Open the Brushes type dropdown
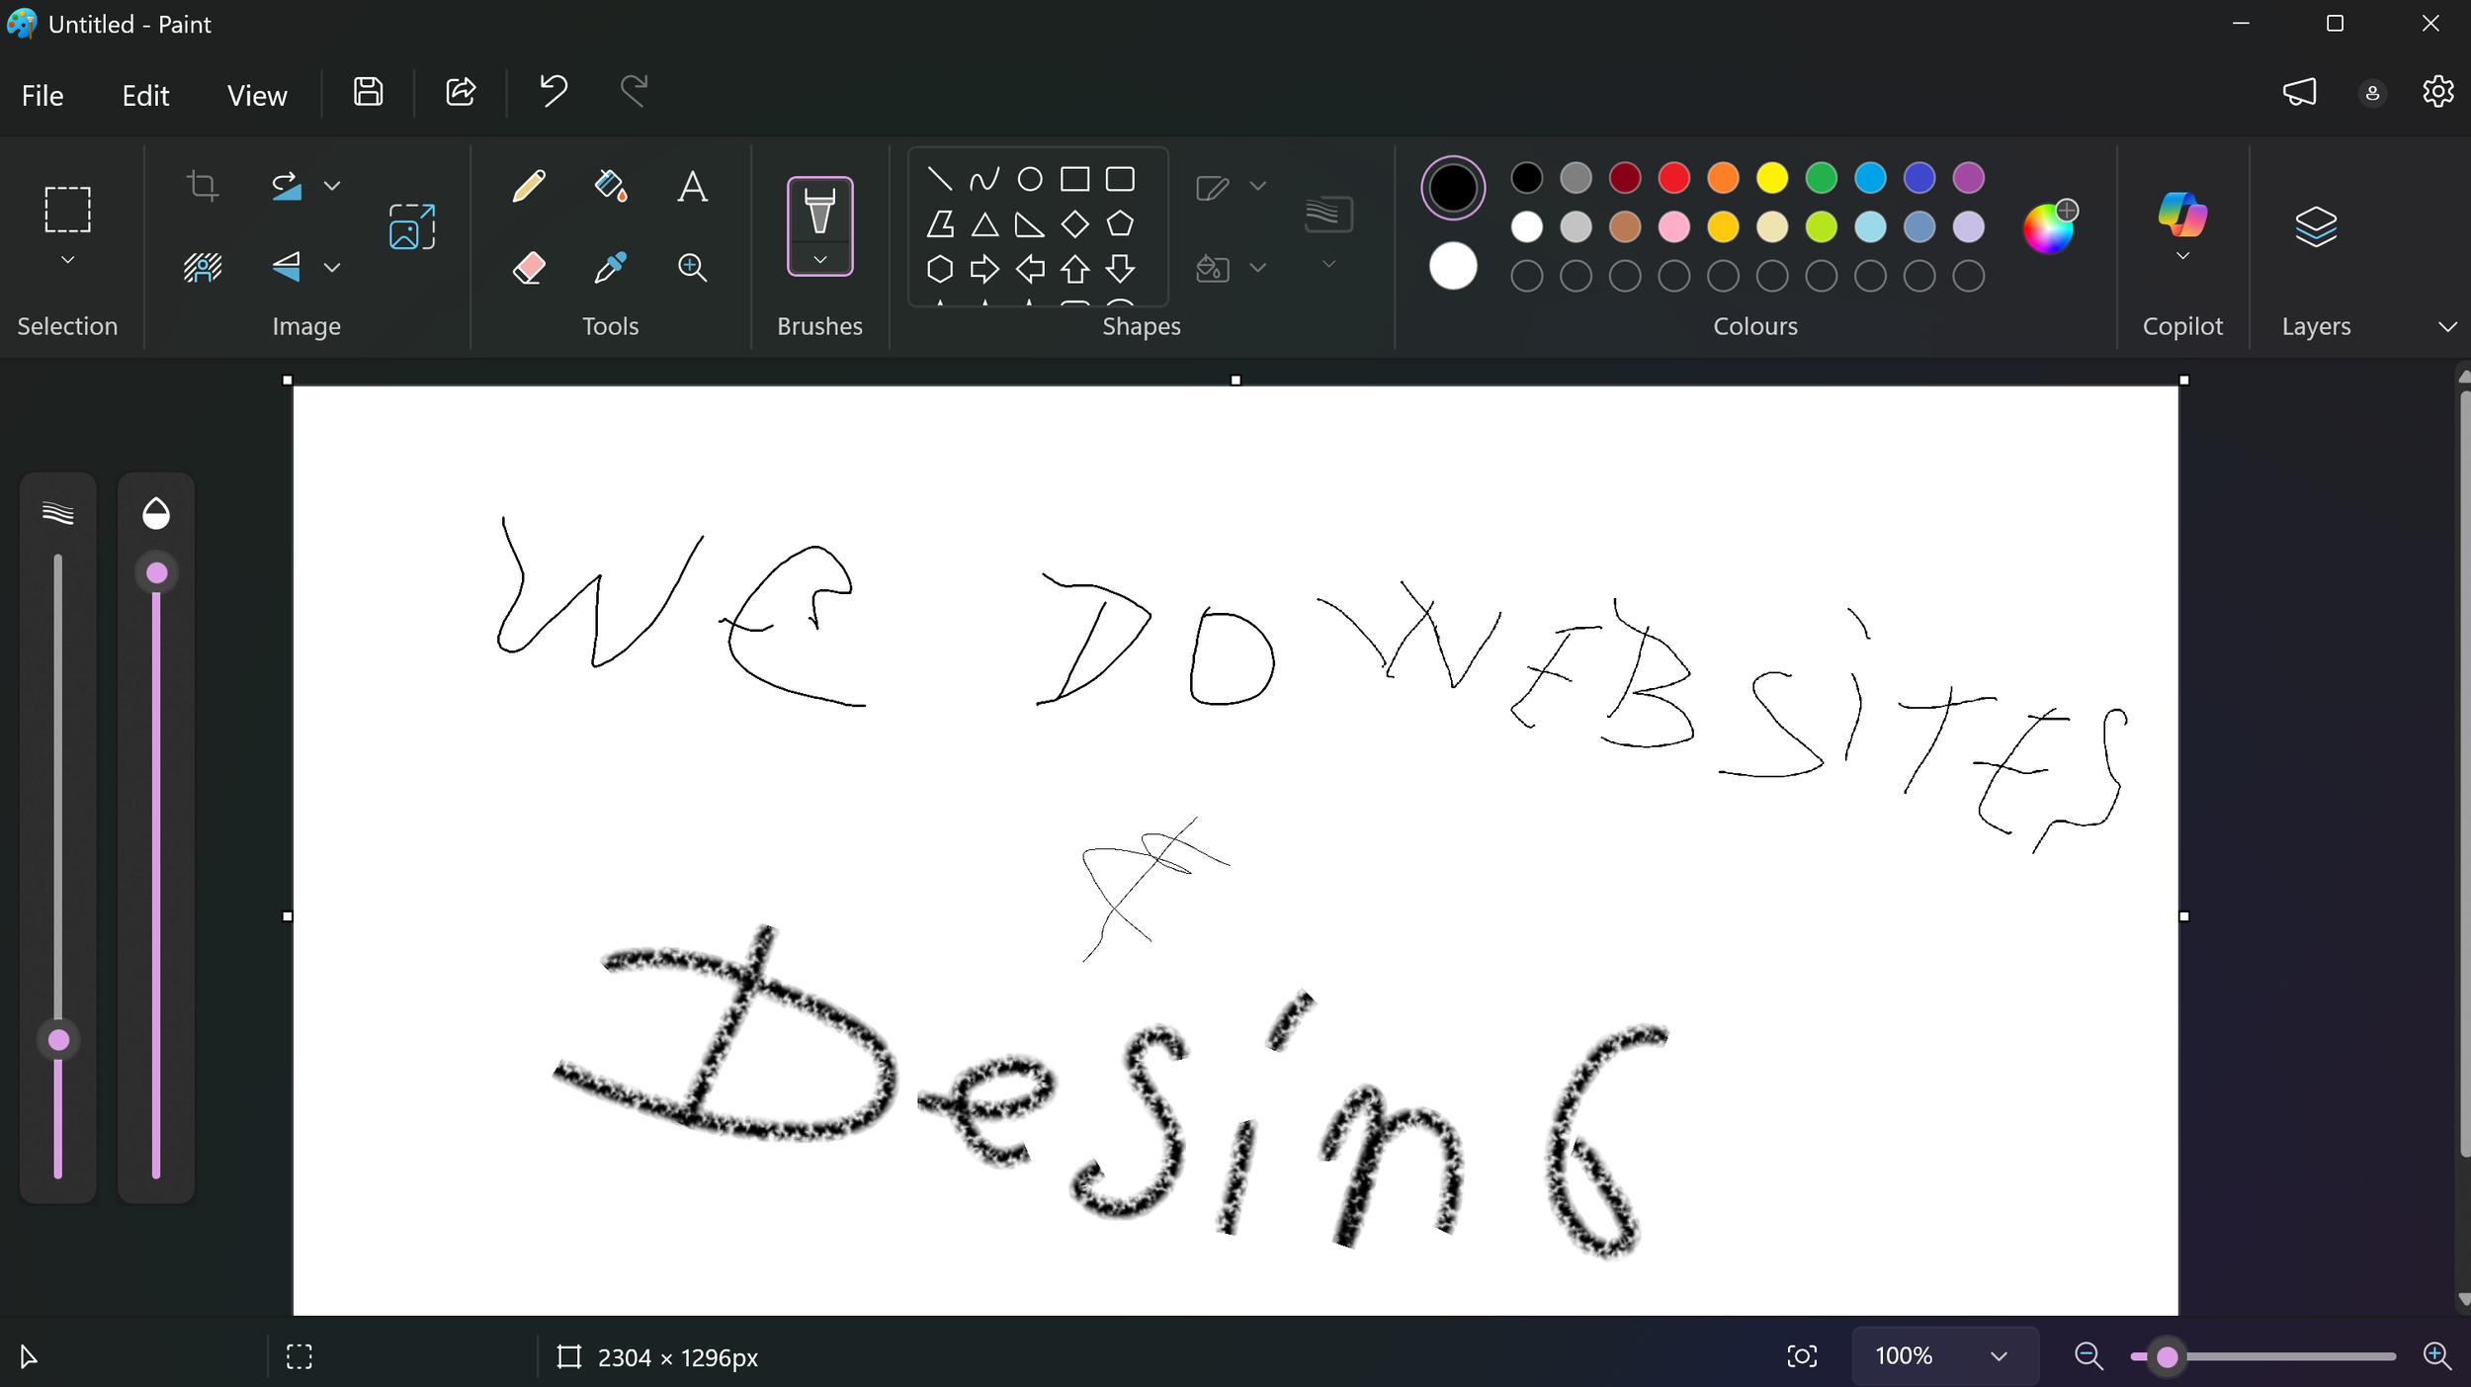 pos(819,260)
